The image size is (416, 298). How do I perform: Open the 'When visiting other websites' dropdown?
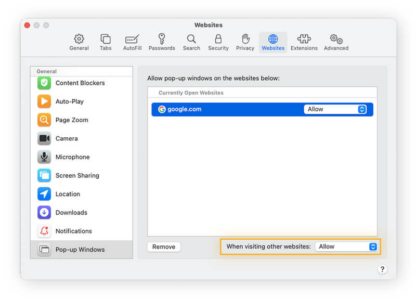tap(346, 247)
